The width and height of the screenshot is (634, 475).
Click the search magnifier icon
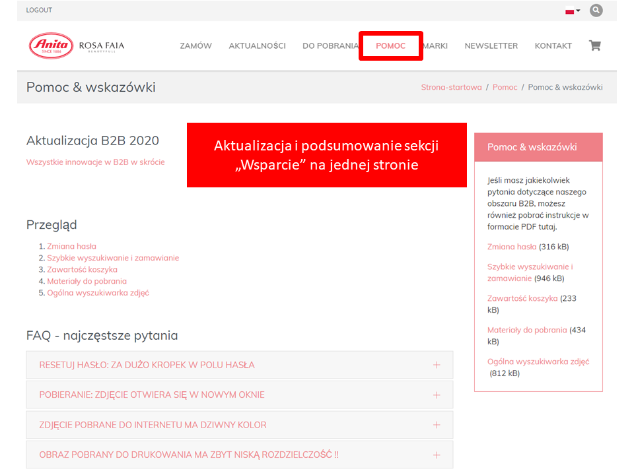tap(596, 11)
